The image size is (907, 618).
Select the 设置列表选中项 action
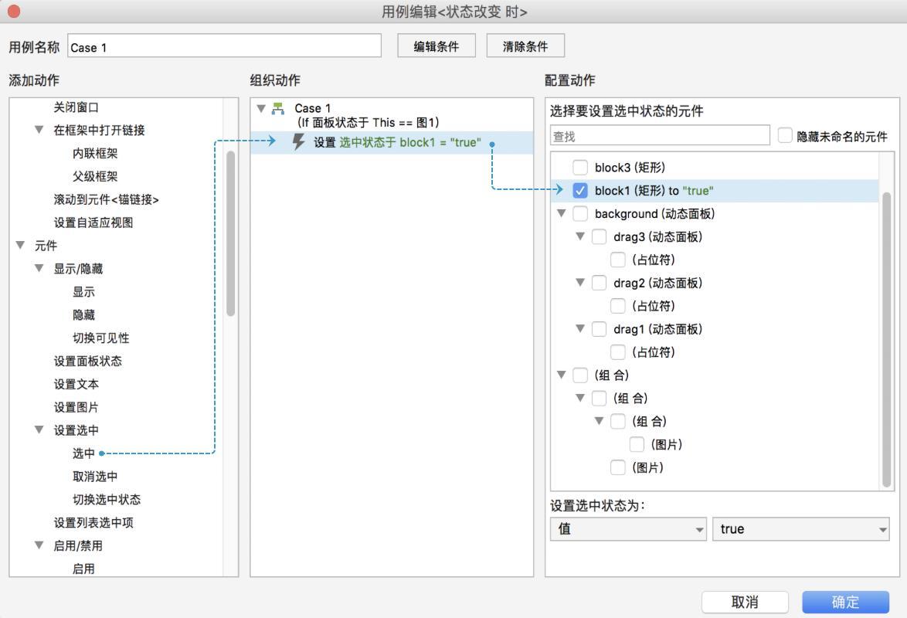(x=93, y=522)
